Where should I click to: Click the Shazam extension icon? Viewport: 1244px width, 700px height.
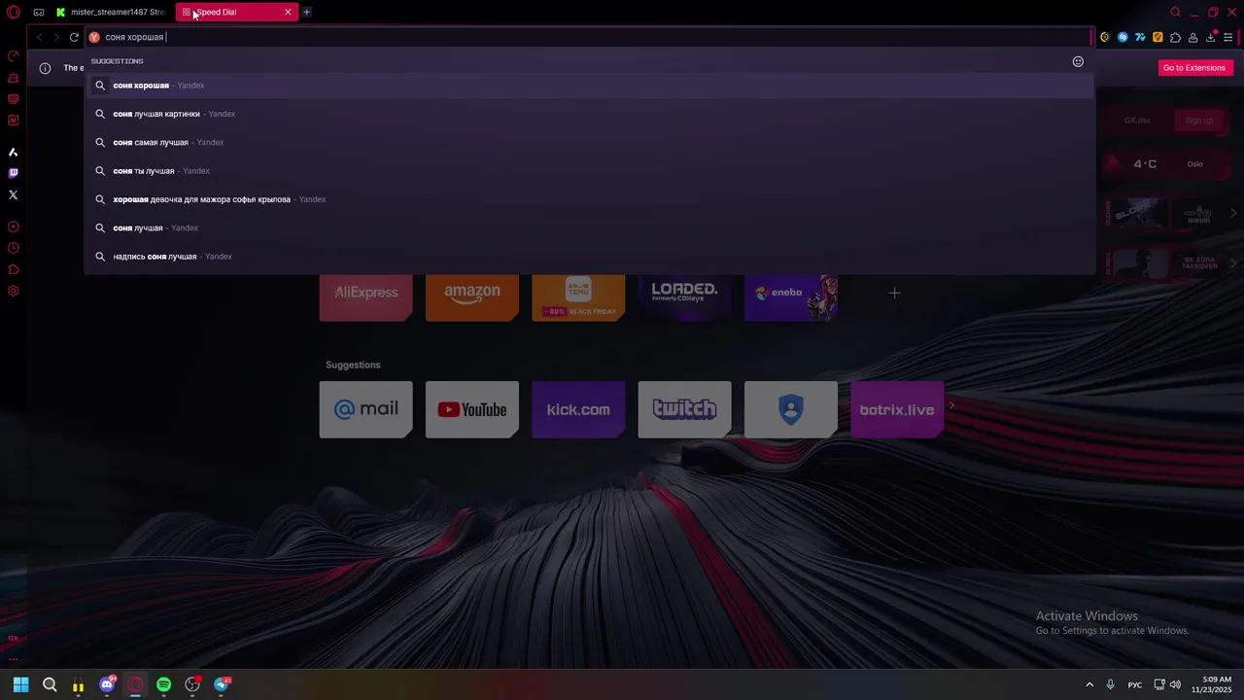1123,37
